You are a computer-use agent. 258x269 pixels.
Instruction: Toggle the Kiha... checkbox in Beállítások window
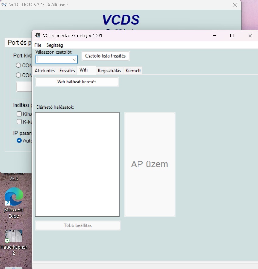click(19, 114)
